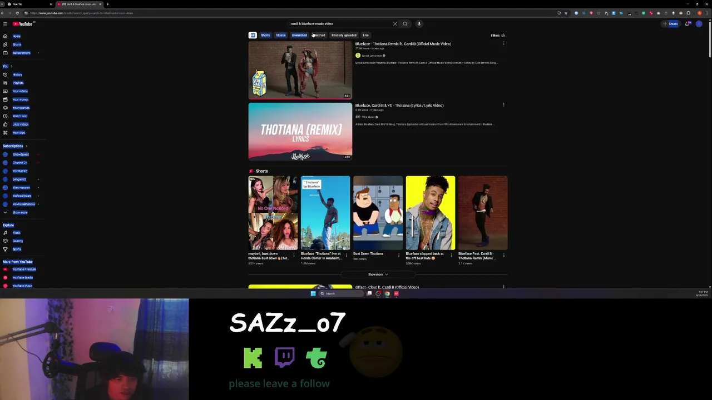Expand the You section chevron
This screenshot has height=400, width=712.
click(11, 66)
